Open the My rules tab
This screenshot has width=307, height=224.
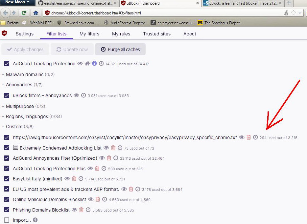(x=121, y=34)
